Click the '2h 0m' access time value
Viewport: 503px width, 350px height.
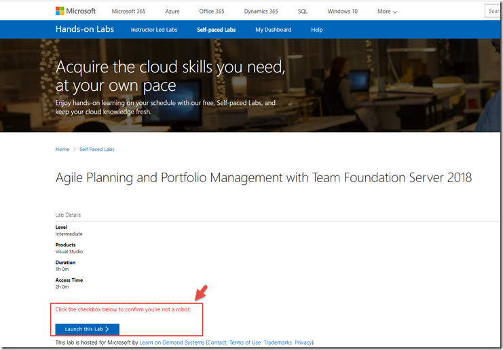coord(62,287)
